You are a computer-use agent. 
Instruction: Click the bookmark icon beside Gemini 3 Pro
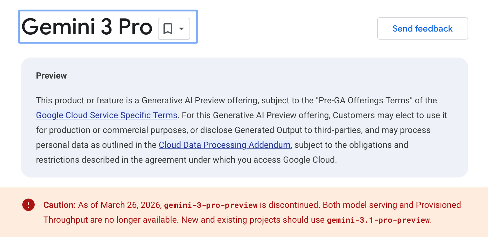tap(168, 29)
